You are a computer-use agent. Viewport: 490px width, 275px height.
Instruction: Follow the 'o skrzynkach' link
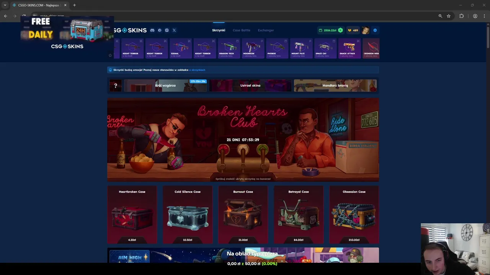pos(198,70)
